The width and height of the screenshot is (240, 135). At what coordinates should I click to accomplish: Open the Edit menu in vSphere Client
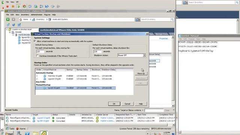click(x=12, y=15)
